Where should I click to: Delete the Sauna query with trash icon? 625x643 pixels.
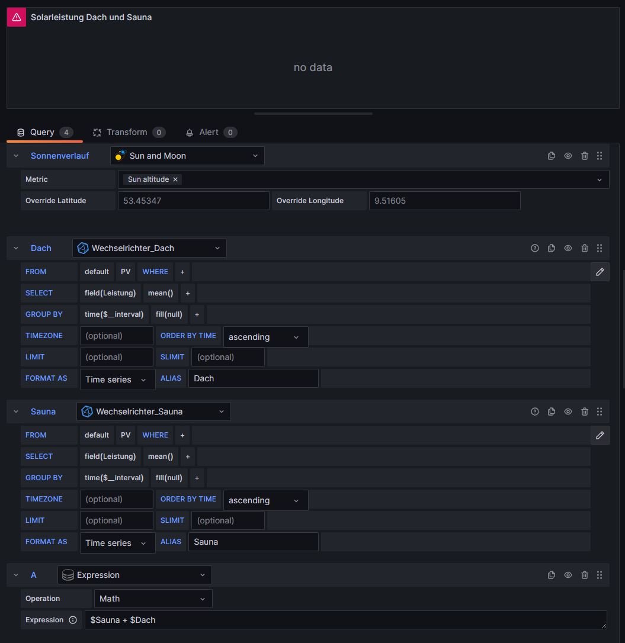coord(584,411)
